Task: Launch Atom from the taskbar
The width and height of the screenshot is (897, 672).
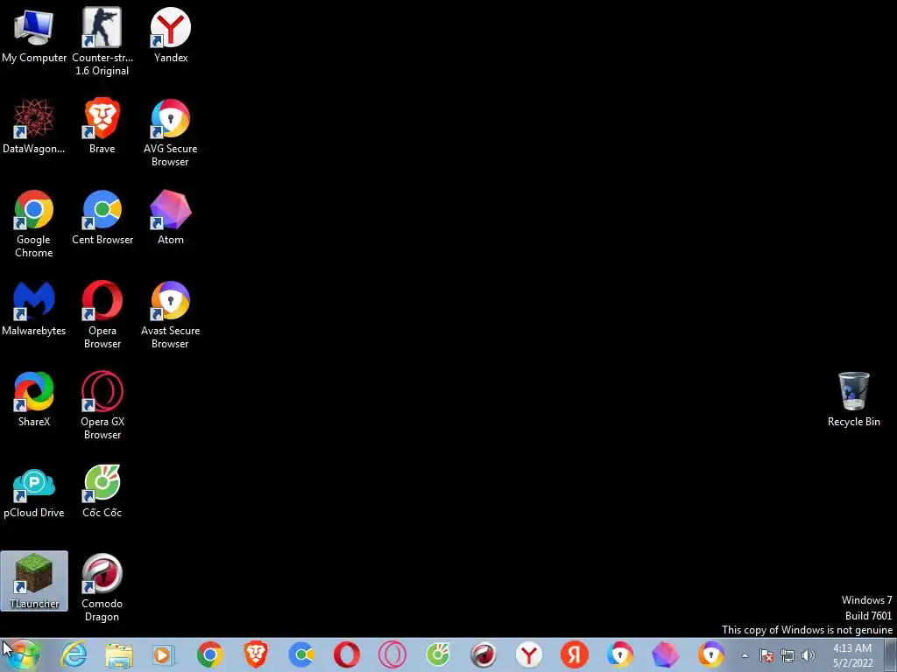Action: (x=666, y=654)
